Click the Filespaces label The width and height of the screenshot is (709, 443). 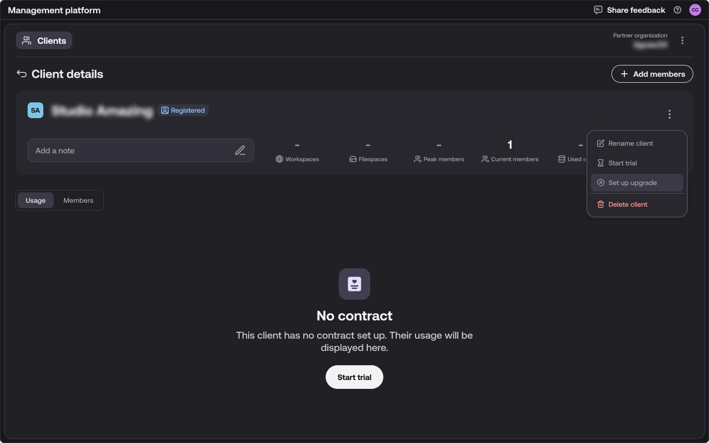click(x=373, y=159)
